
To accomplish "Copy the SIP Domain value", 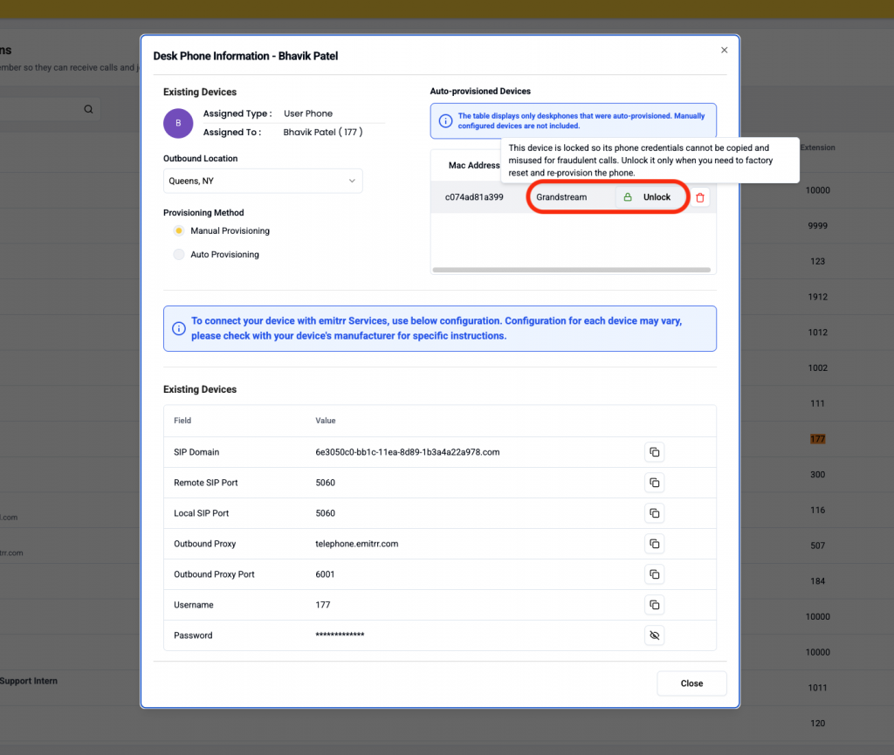I will (654, 452).
